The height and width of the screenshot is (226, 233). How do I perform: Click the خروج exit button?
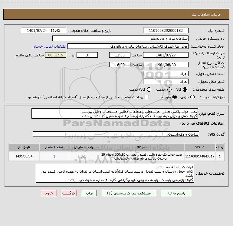tap(49, 193)
